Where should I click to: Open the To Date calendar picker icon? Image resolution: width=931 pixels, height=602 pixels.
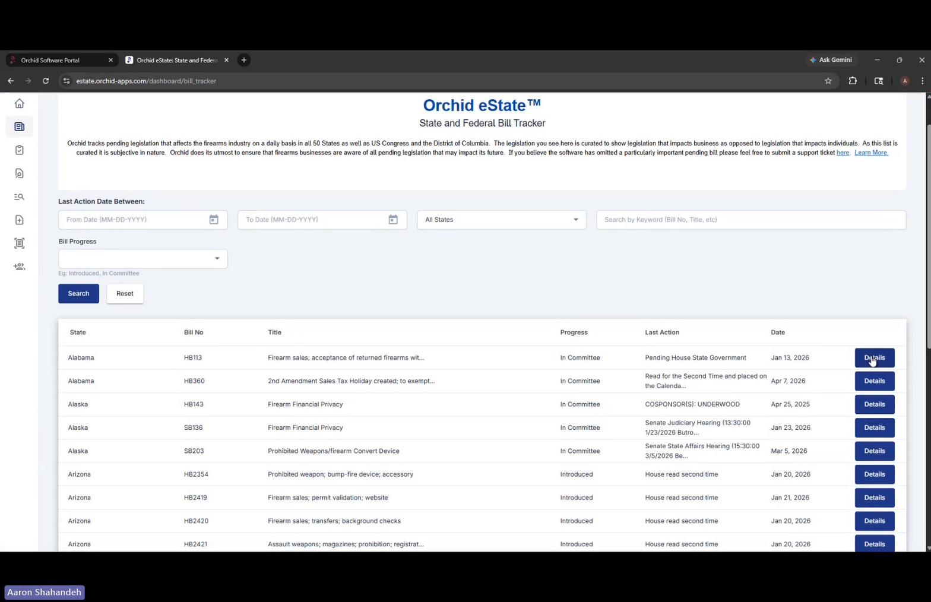tap(393, 220)
